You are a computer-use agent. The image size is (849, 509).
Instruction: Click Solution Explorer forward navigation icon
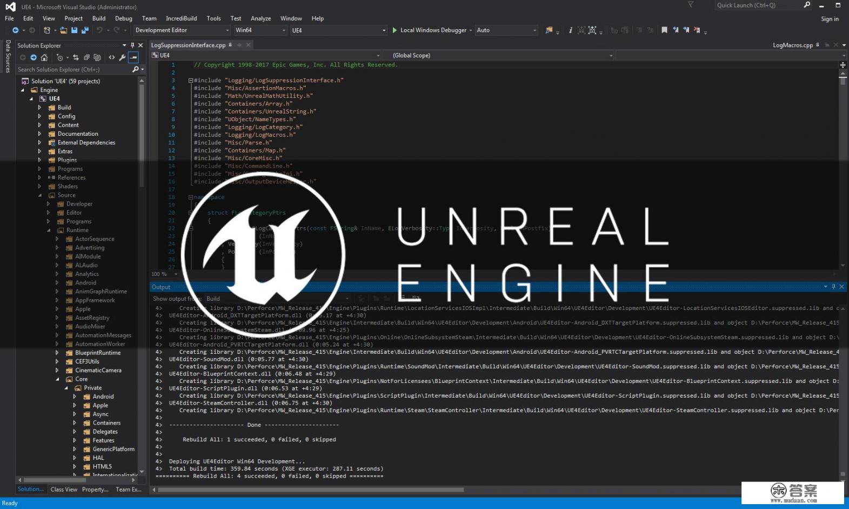(34, 57)
